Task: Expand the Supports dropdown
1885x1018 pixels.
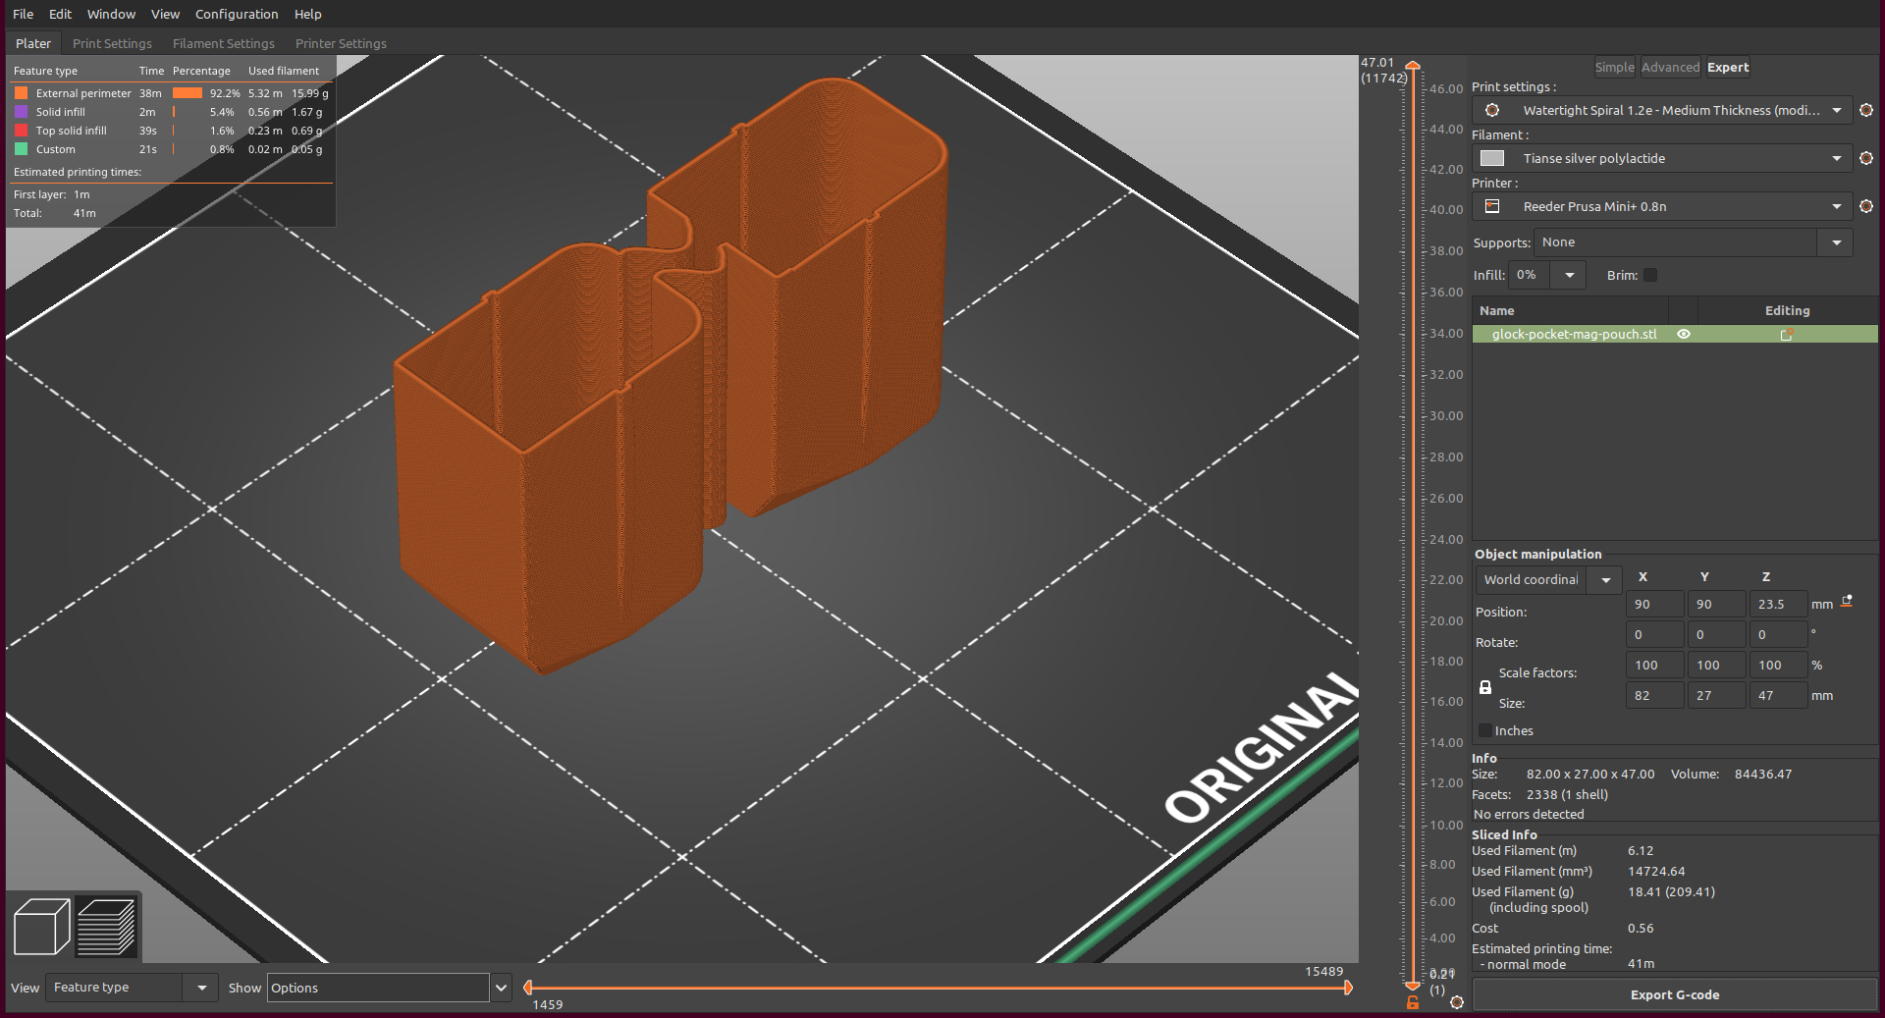Action: [1836, 243]
